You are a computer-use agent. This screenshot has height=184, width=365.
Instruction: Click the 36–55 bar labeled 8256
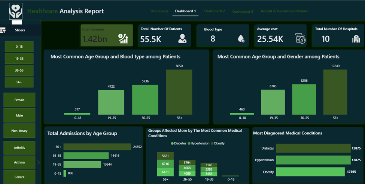click(x=304, y=100)
